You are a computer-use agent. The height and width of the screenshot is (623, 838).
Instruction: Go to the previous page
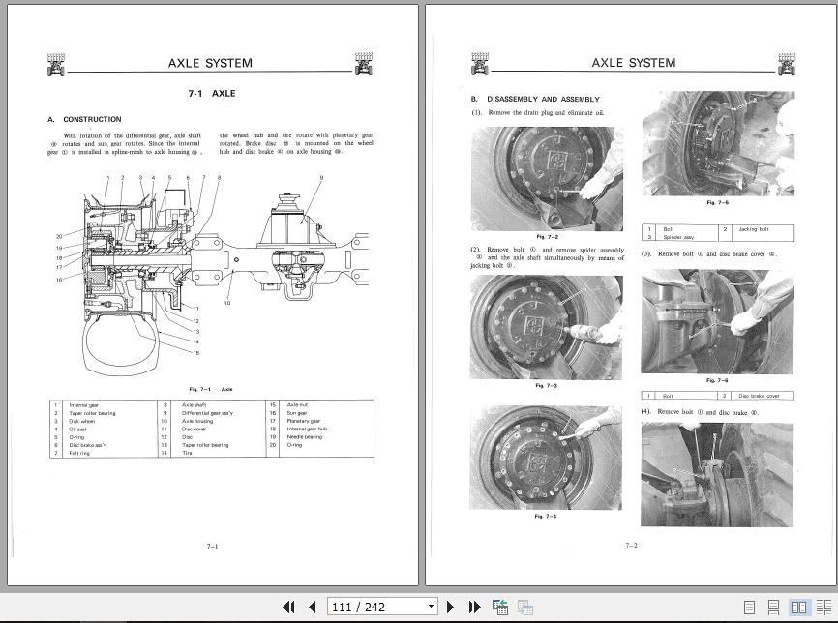(x=313, y=607)
